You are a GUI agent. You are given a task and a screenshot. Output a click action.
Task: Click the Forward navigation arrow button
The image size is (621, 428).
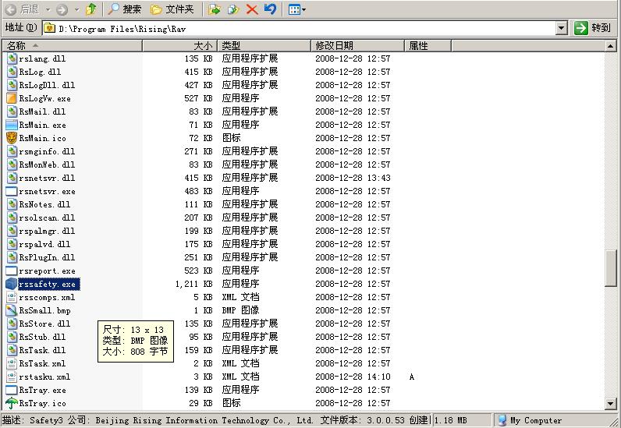tap(62, 9)
